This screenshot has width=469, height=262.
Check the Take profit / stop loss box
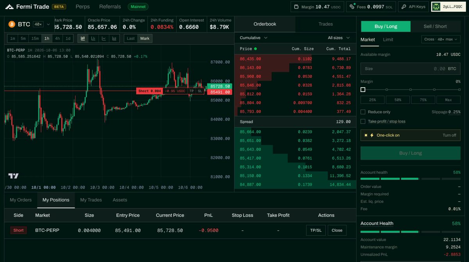(363, 121)
